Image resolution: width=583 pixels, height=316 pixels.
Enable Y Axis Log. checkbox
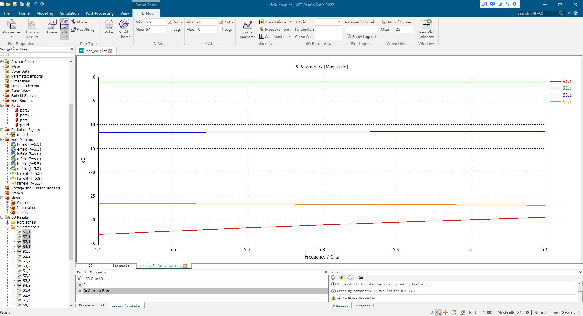(221, 29)
